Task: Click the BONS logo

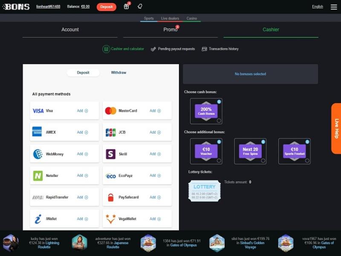Action: (16, 7)
